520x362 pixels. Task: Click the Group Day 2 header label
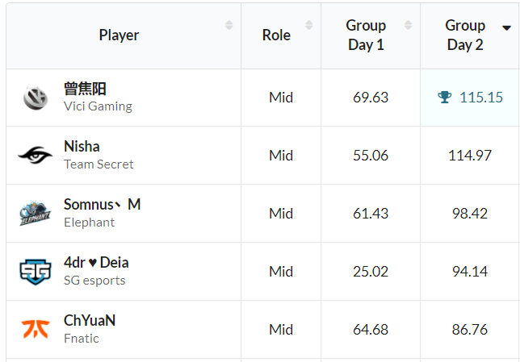[465, 35]
